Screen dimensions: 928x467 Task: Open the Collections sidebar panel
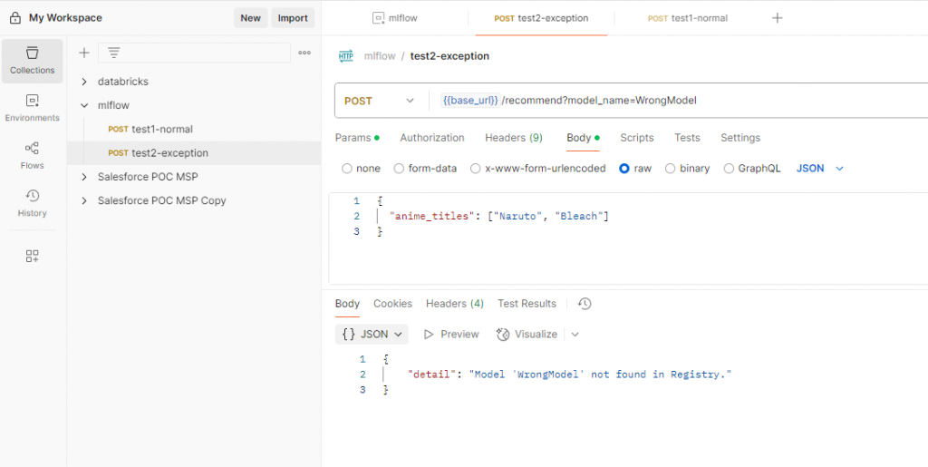click(32, 60)
